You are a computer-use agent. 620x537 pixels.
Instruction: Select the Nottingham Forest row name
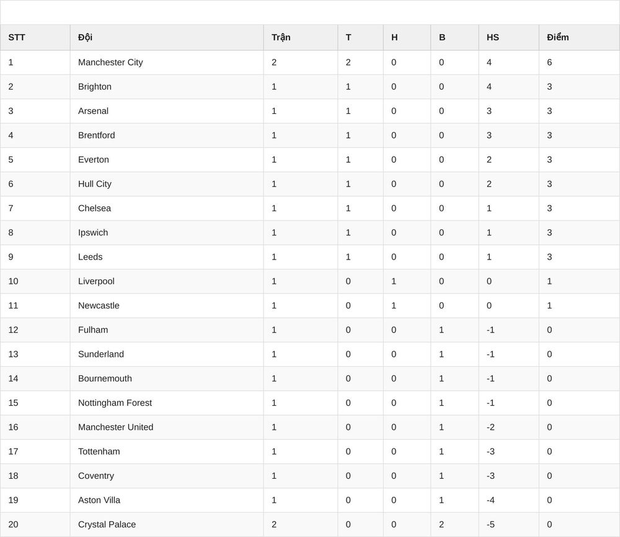(x=115, y=403)
